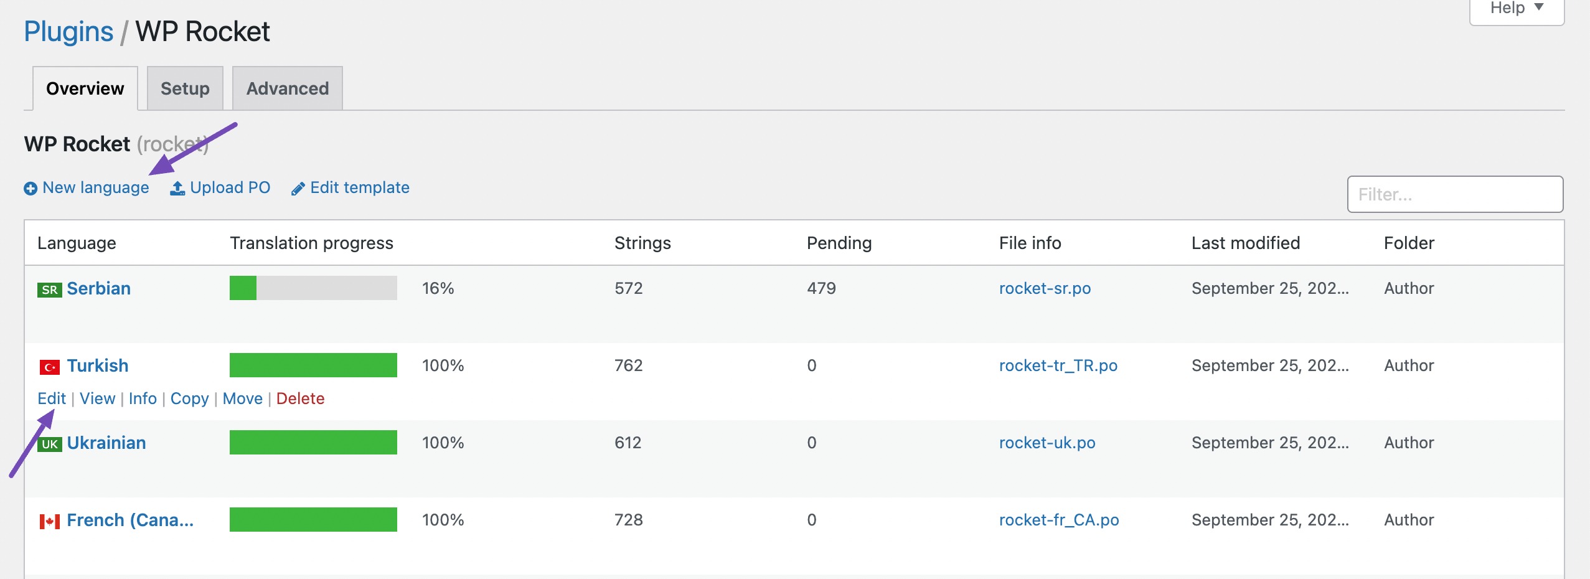
Task: Click the Turkish 100% progress bar
Action: (x=313, y=365)
